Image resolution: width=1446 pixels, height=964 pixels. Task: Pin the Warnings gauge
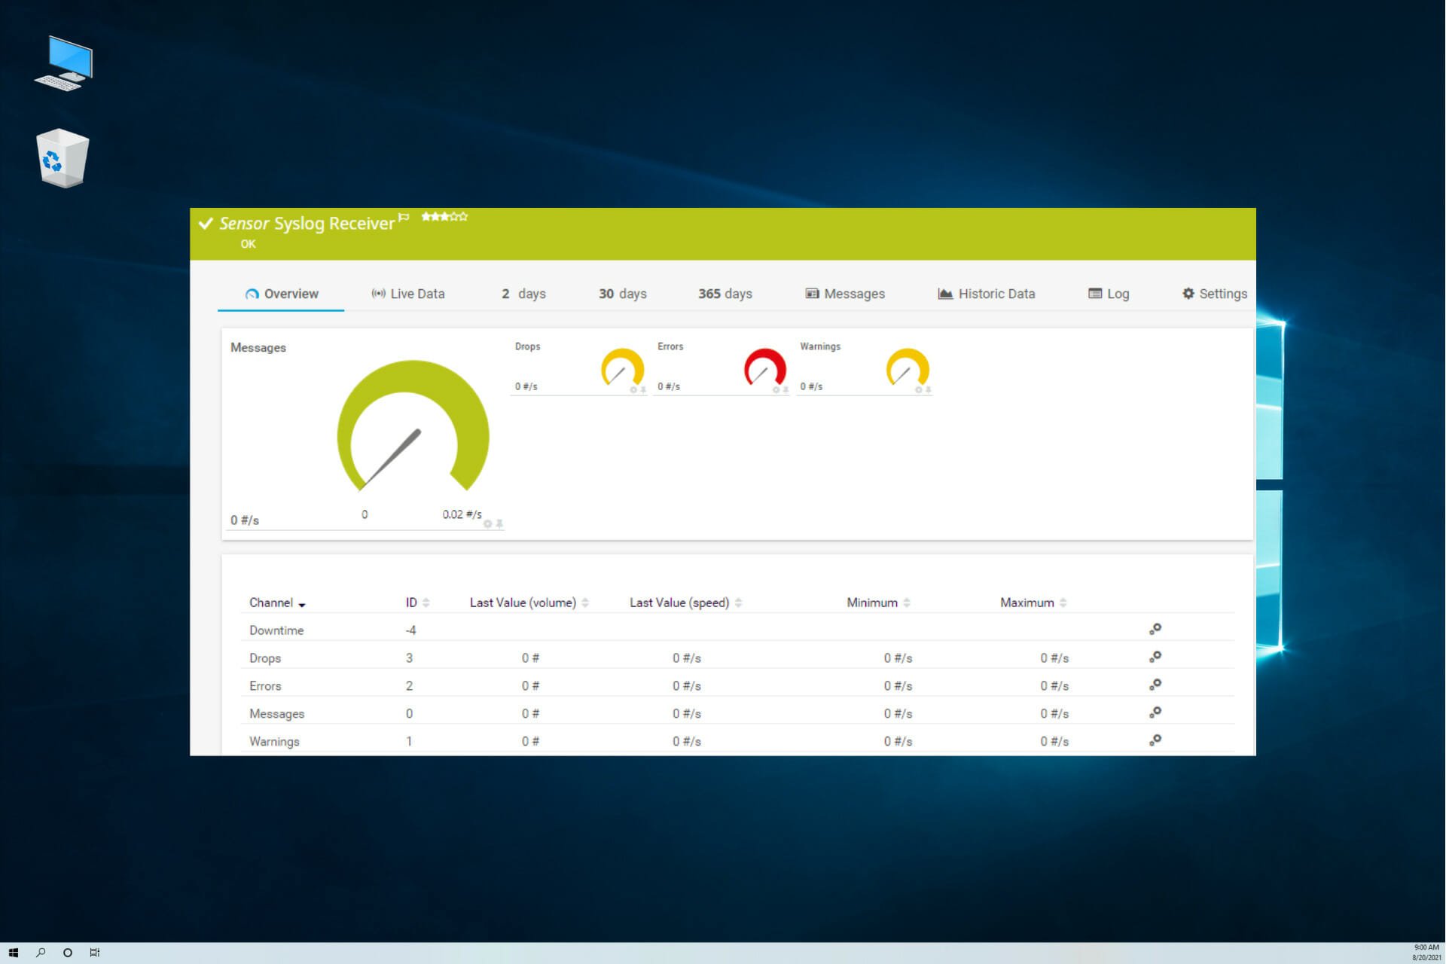pos(929,390)
